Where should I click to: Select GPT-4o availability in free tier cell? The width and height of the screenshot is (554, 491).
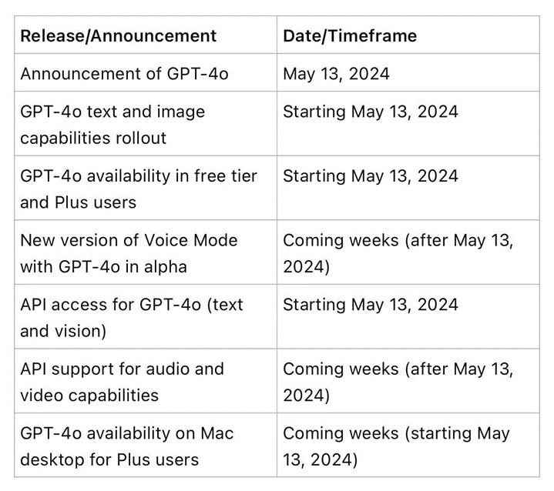(145, 188)
